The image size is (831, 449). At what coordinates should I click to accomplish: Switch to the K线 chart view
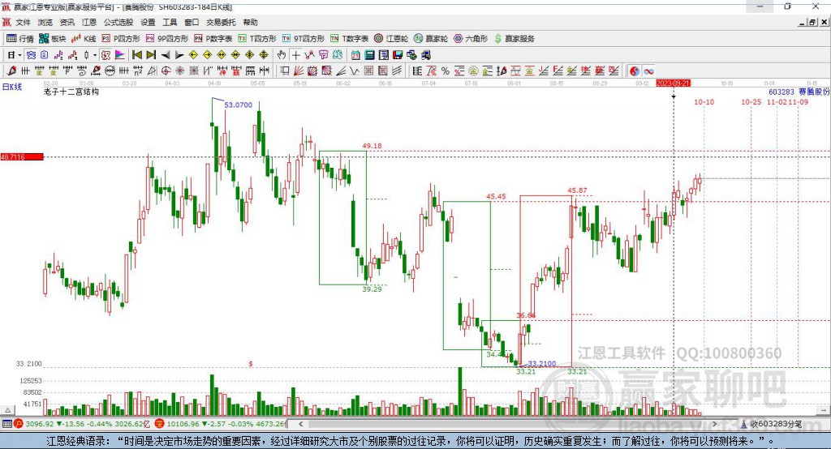click(x=84, y=39)
